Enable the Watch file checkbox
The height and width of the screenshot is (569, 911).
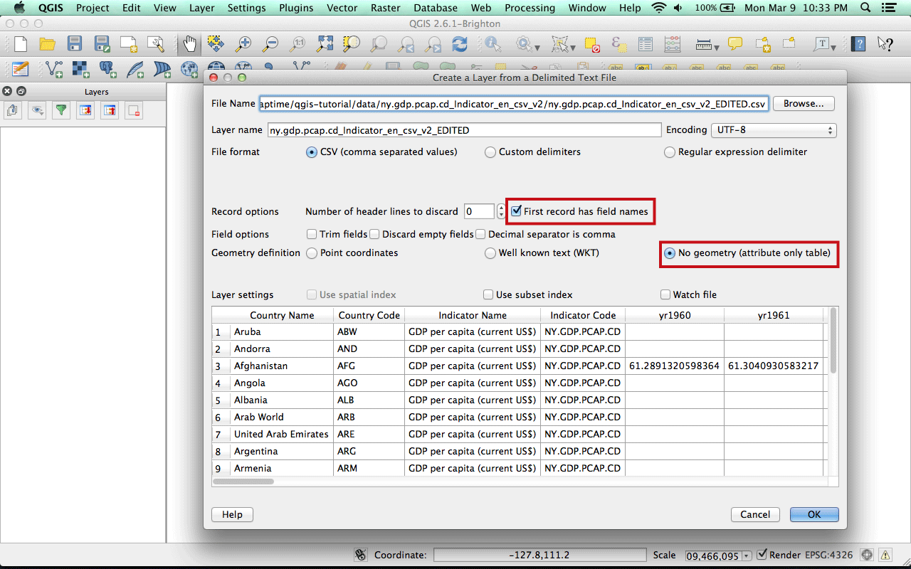pyautogui.click(x=665, y=294)
